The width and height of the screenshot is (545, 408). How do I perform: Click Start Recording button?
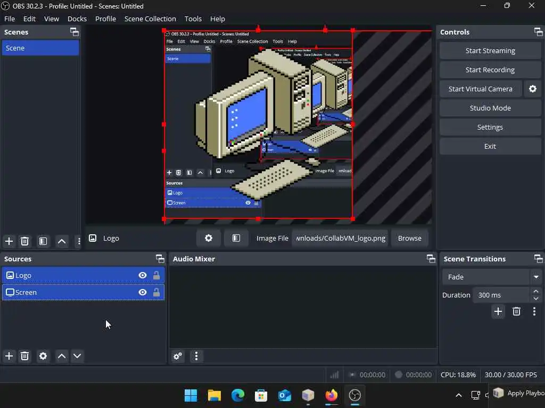(490, 70)
